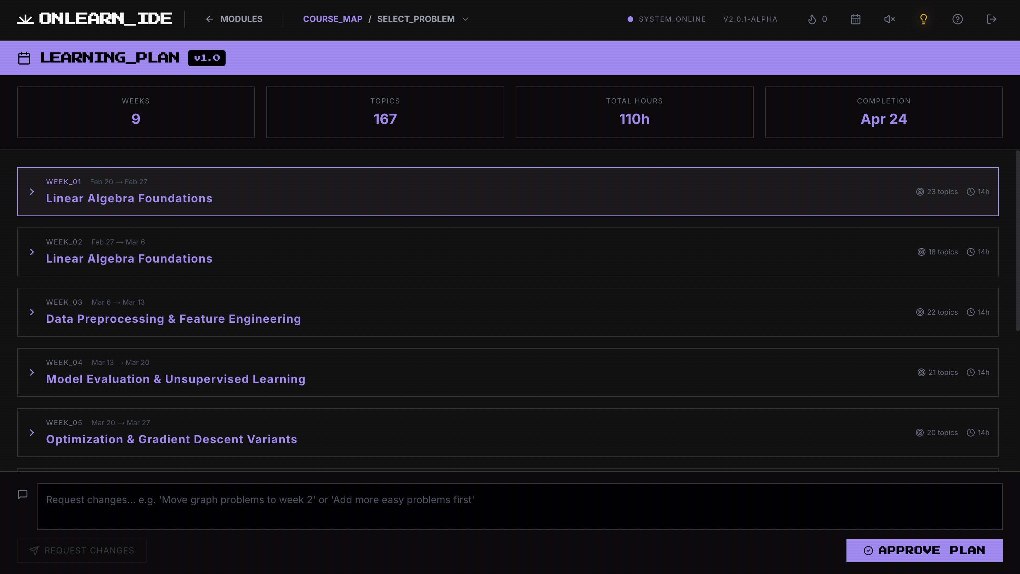The width and height of the screenshot is (1020, 574).
Task: Click the Learning Plan calendar icon
Action: (x=24, y=58)
